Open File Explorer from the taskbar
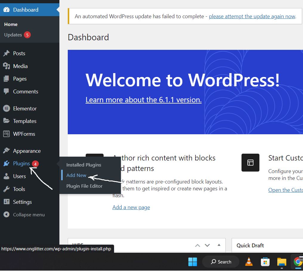This screenshot has height=273, width=303. 282,262
